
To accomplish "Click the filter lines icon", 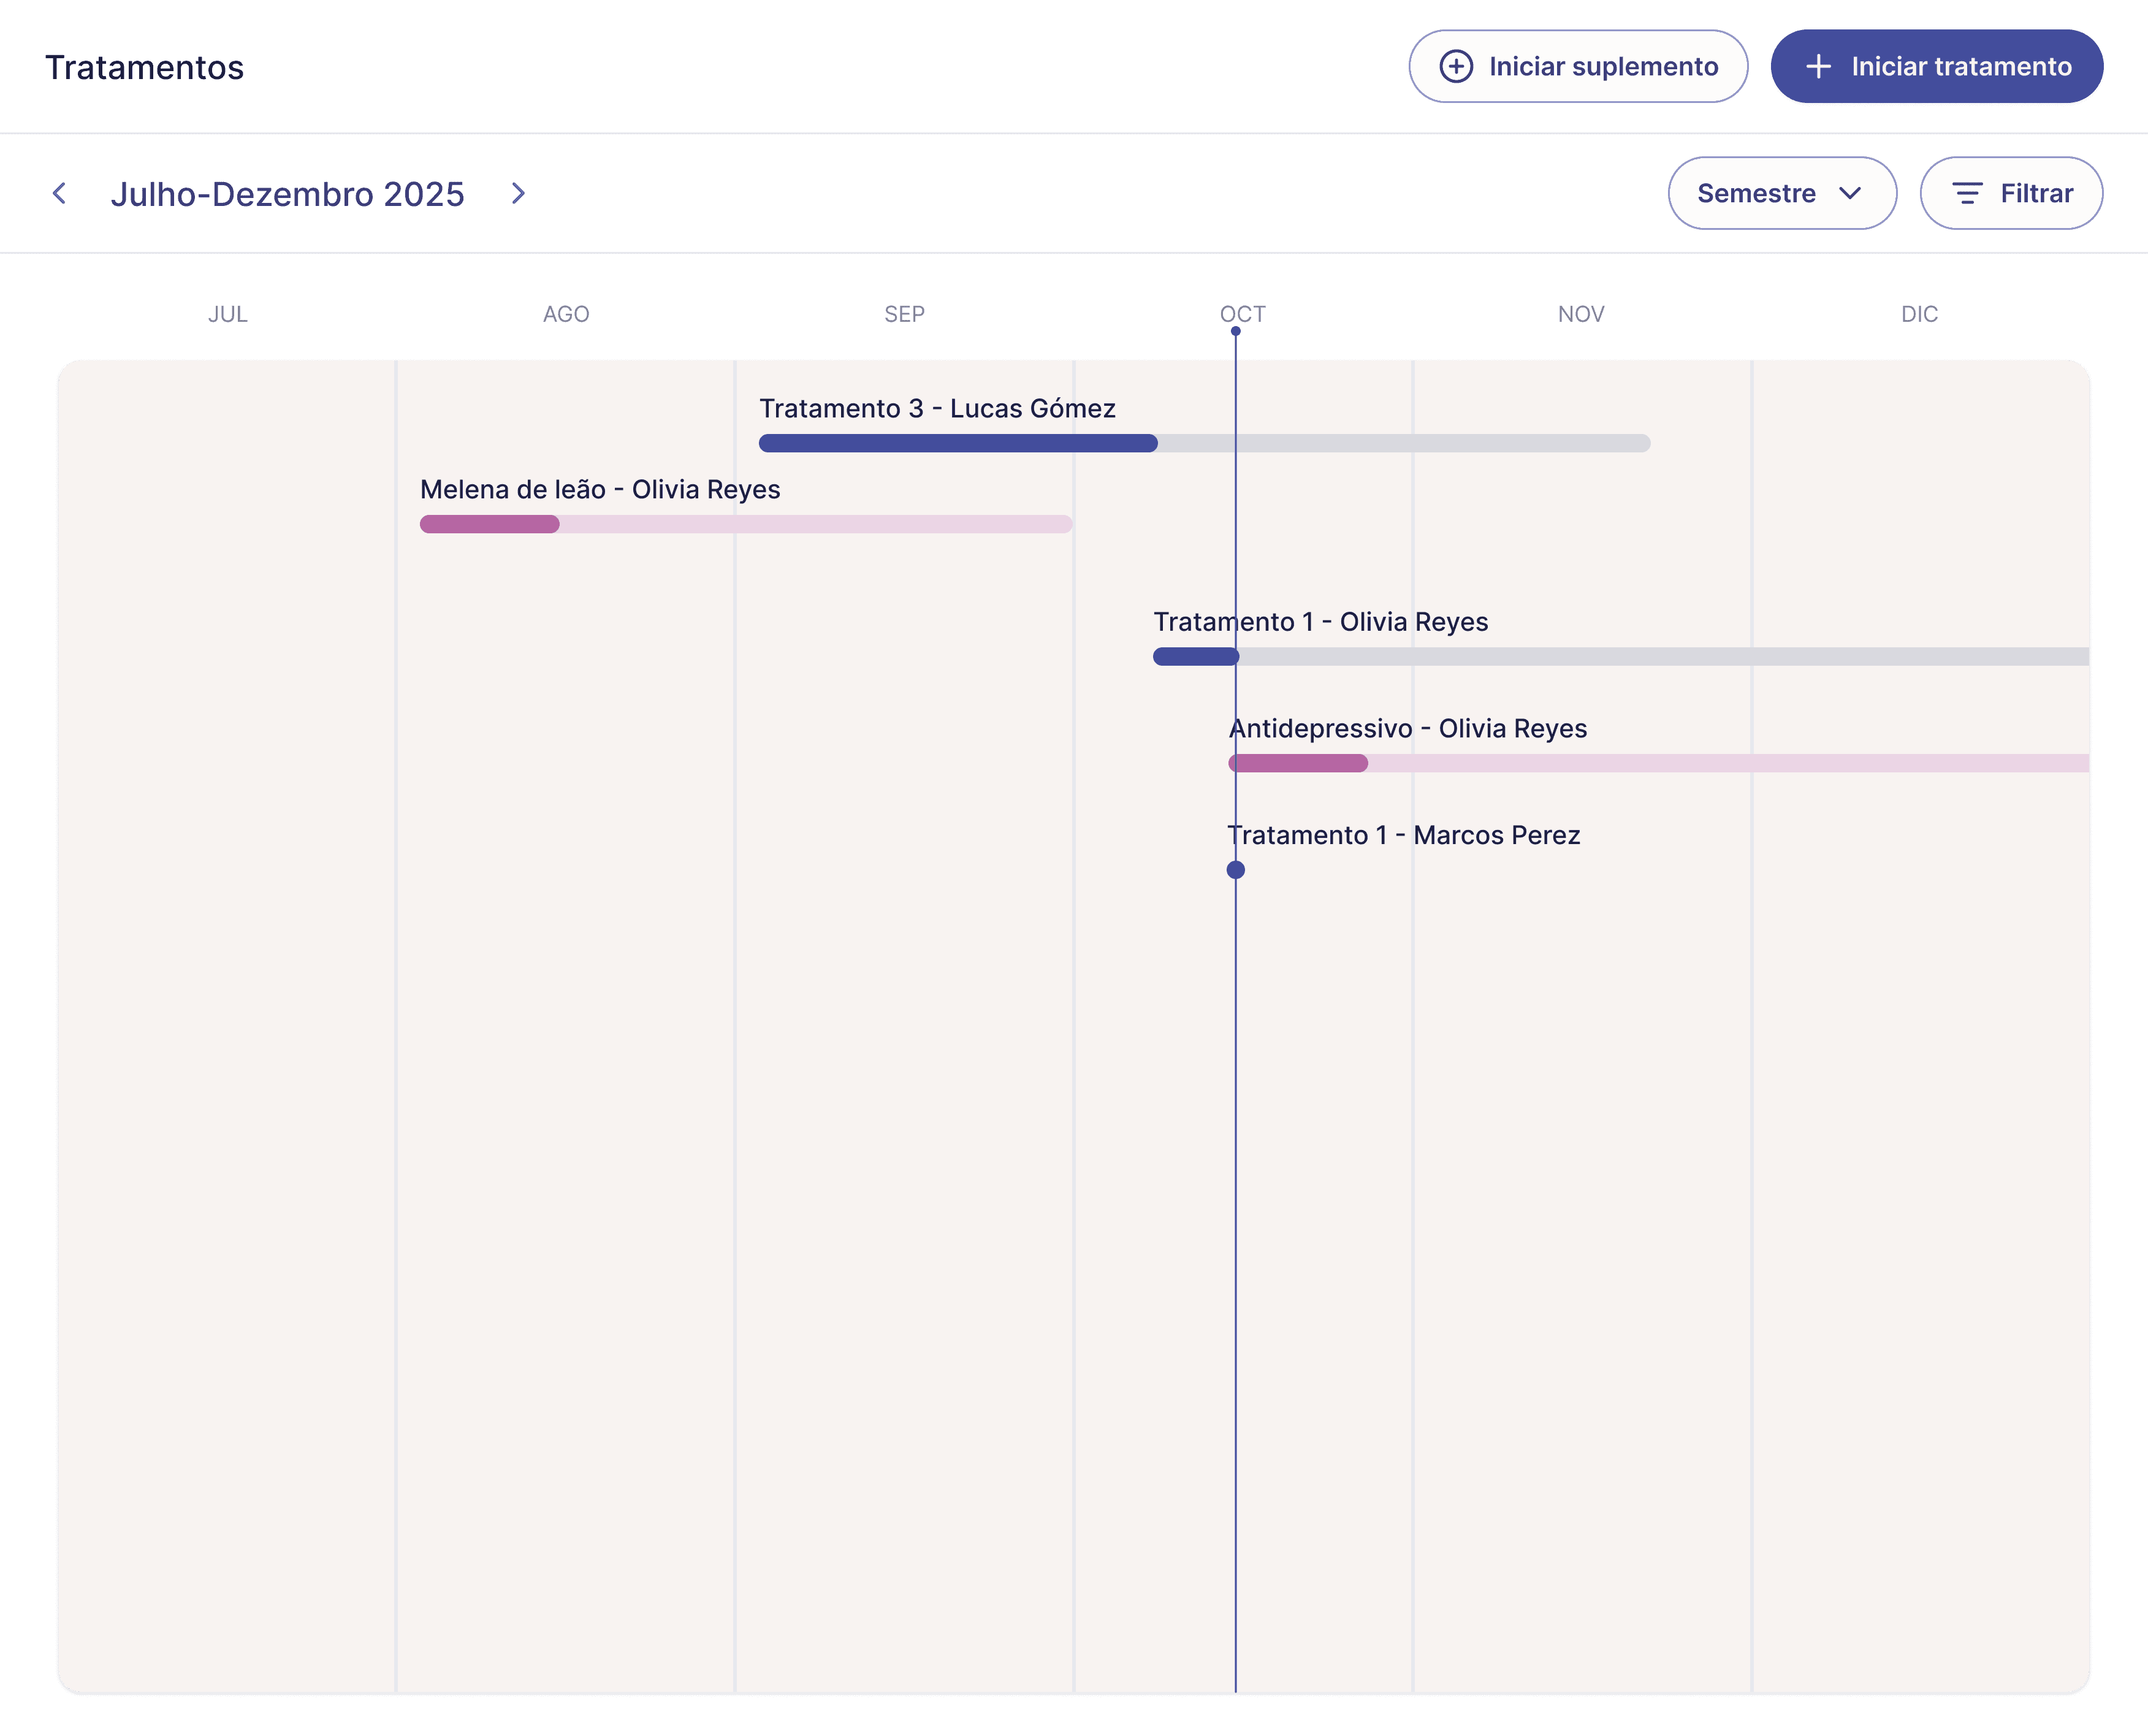I will [1967, 193].
